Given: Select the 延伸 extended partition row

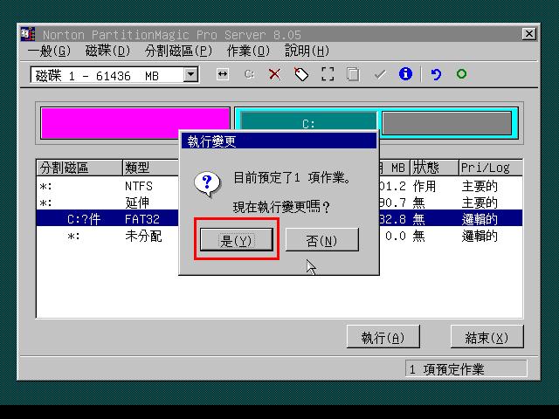Looking at the screenshot, I should (x=279, y=203).
